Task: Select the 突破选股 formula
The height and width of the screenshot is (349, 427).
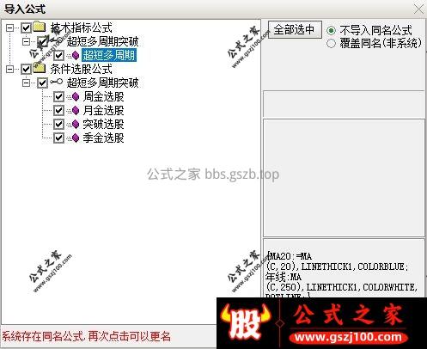Action: [103, 124]
